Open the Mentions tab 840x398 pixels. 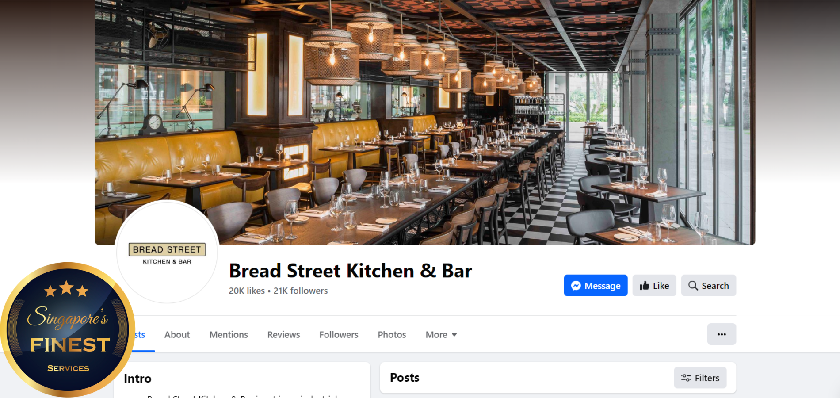coord(229,335)
